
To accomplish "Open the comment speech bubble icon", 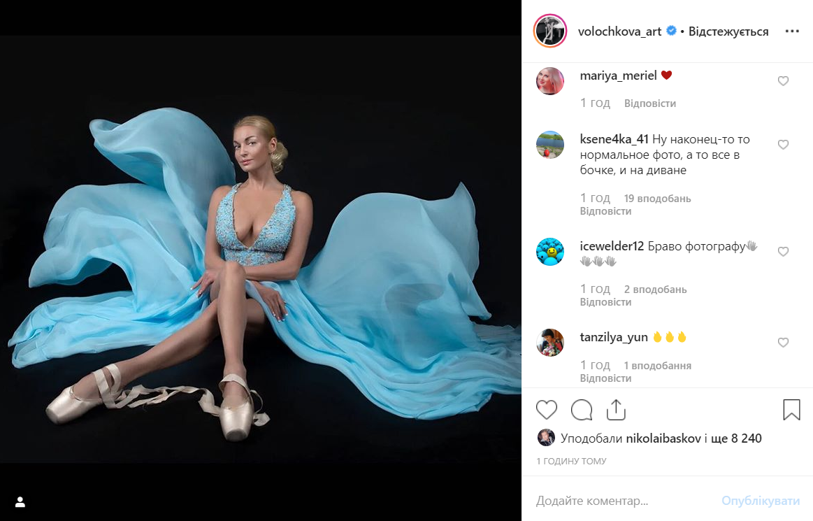I will point(582,410).
